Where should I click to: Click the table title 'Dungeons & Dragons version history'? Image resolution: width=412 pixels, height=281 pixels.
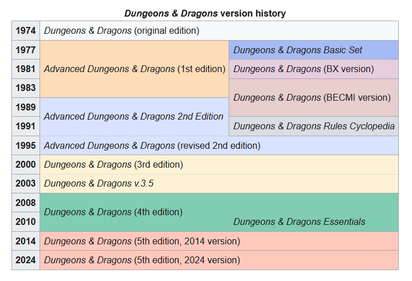(x=205, y=13)
